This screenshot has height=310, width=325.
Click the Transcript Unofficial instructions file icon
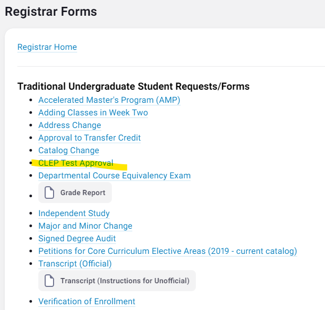click(x=49, y=281)
